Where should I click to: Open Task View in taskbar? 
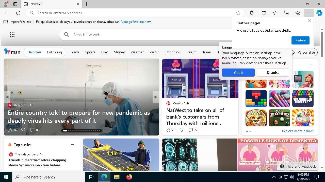tap(91, 177)
